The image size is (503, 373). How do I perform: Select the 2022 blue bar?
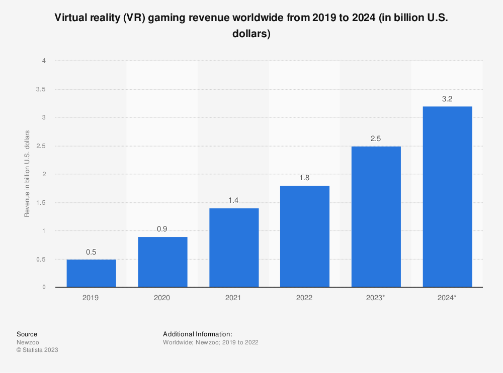click(x=305, y=236)
